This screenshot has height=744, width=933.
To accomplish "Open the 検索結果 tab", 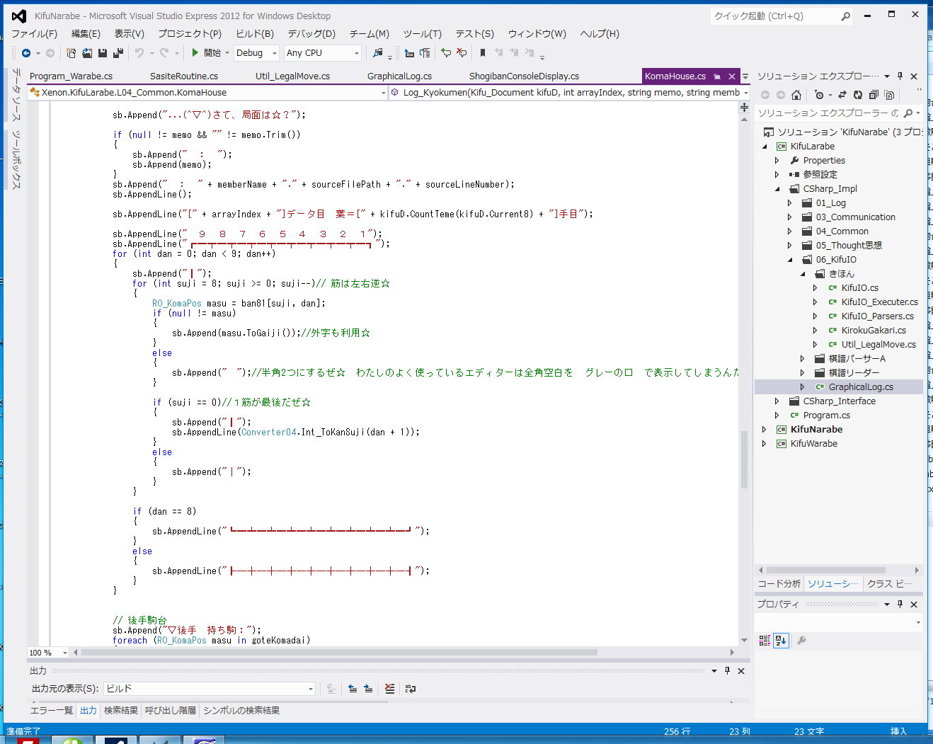I will (120, 710).
